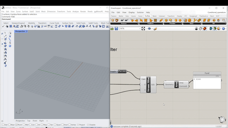
Task: Enable Cen osnap checkbox
Action: [x=30, y=125]
